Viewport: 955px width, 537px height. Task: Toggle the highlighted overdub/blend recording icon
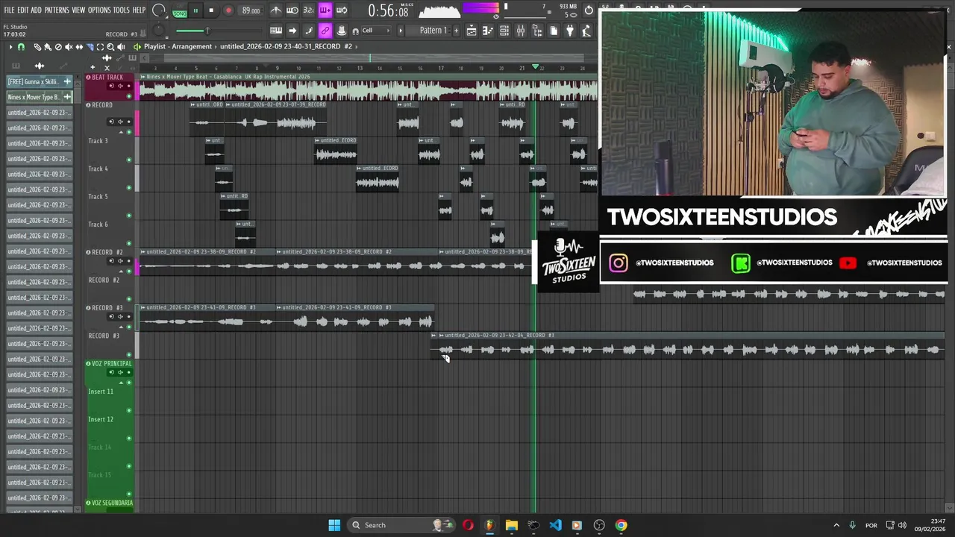[x=325, y=10]
